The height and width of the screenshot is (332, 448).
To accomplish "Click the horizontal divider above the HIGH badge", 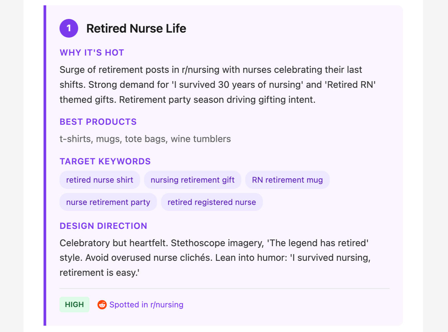I will 224,288.
